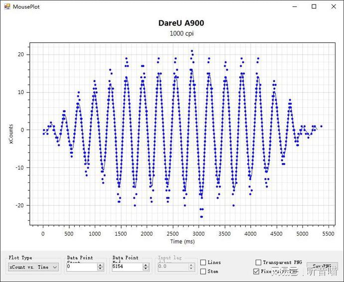Click the Data Point Start value field
Viewport: 344px width, 282px height.
coord(82,267)
